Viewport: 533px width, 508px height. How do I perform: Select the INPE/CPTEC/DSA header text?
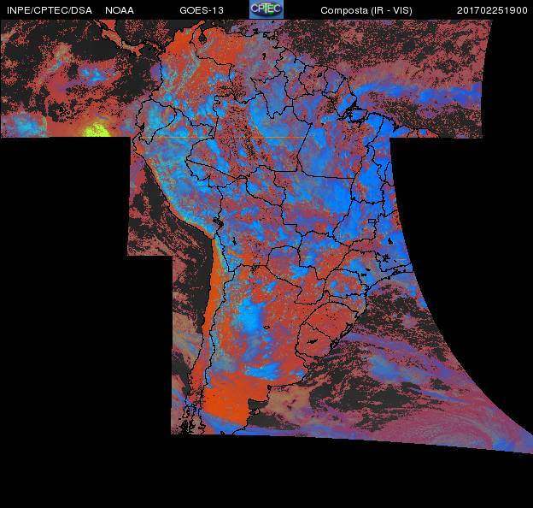(50, 10)
